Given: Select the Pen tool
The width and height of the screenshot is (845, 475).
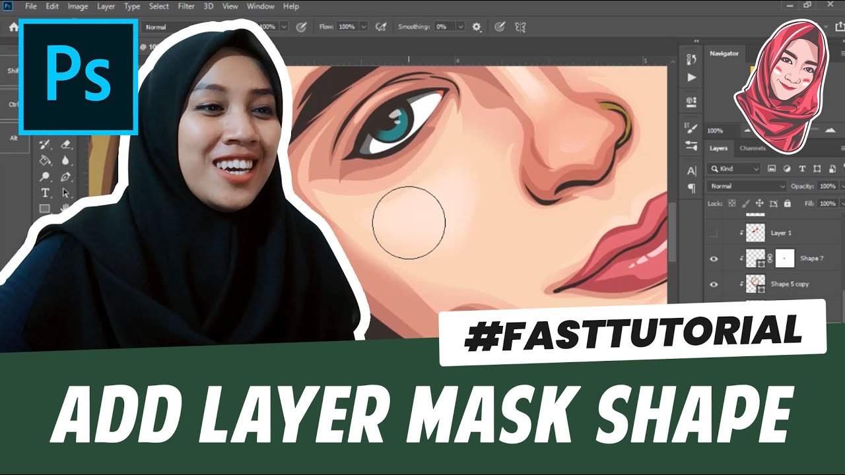Looking at the screenshot, I should 65,177.
